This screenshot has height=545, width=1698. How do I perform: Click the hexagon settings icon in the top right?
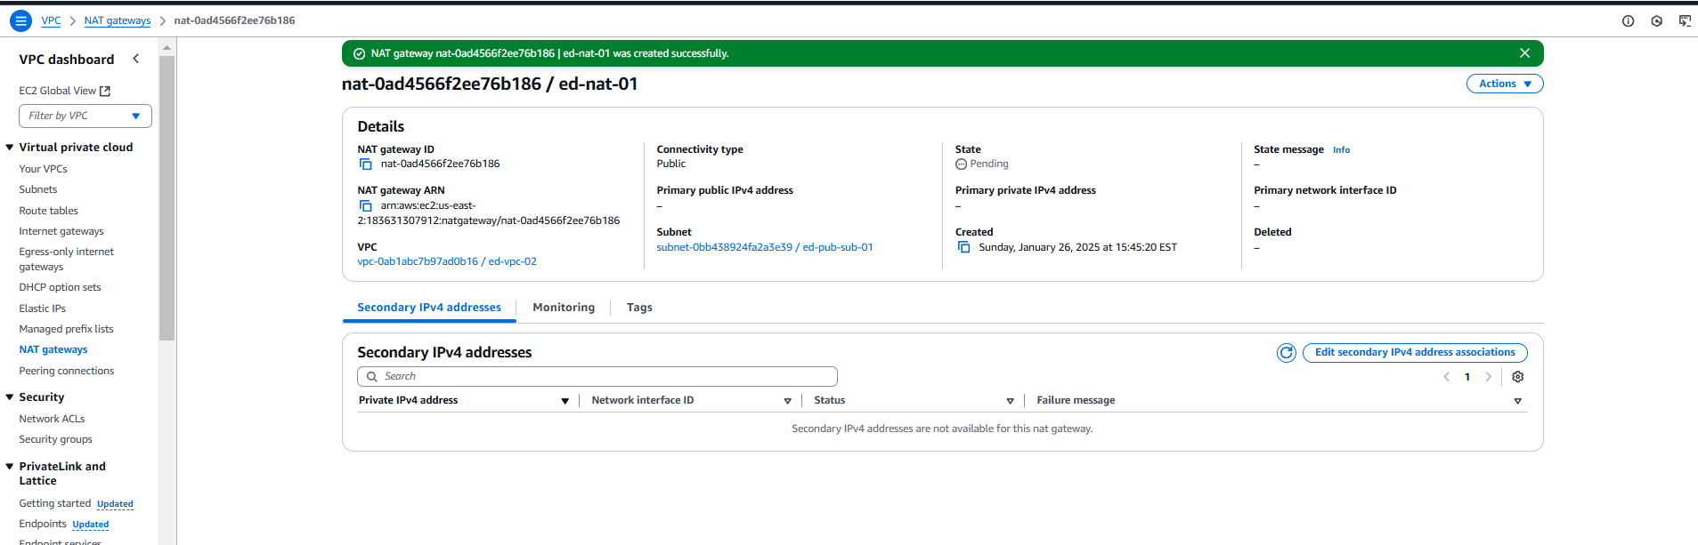tap(1656, 20)
